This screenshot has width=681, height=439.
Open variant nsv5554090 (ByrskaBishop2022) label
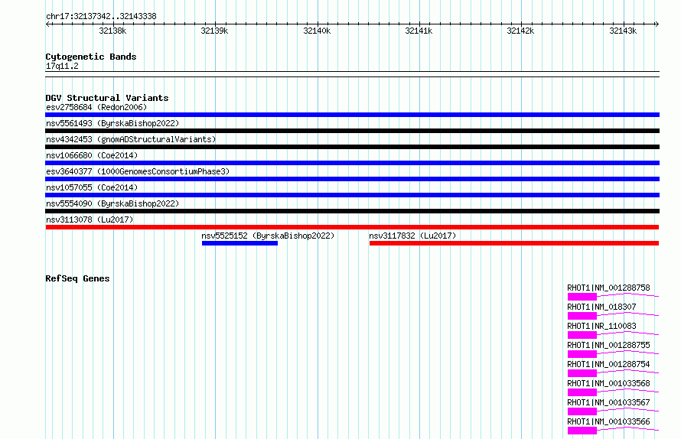click(x=112, y=203)
